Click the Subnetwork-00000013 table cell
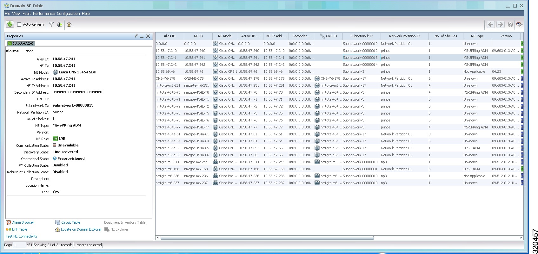The image size is (538, 254). pyautogui.click(x=362, y=58)
